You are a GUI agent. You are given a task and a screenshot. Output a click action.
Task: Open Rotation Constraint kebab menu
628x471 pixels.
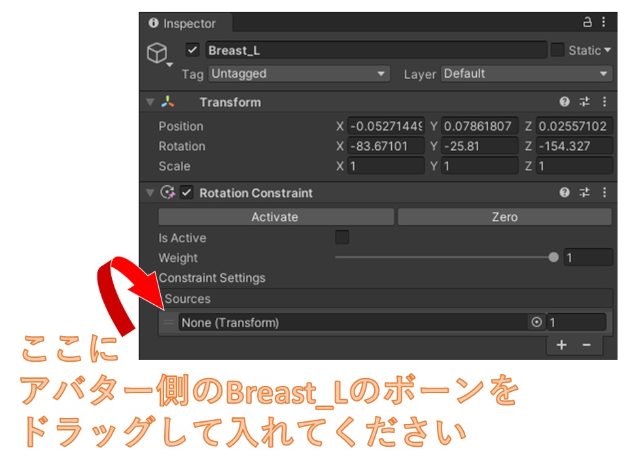pyautogui.click(x=604, y=192)
